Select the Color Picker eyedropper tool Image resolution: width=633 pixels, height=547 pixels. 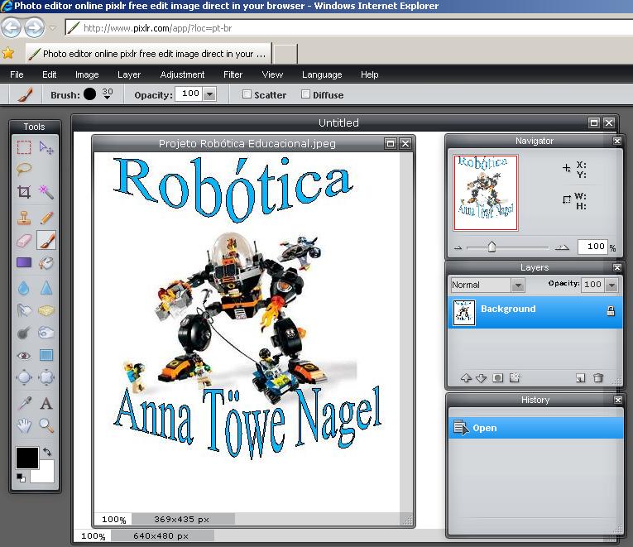[24, 403]
